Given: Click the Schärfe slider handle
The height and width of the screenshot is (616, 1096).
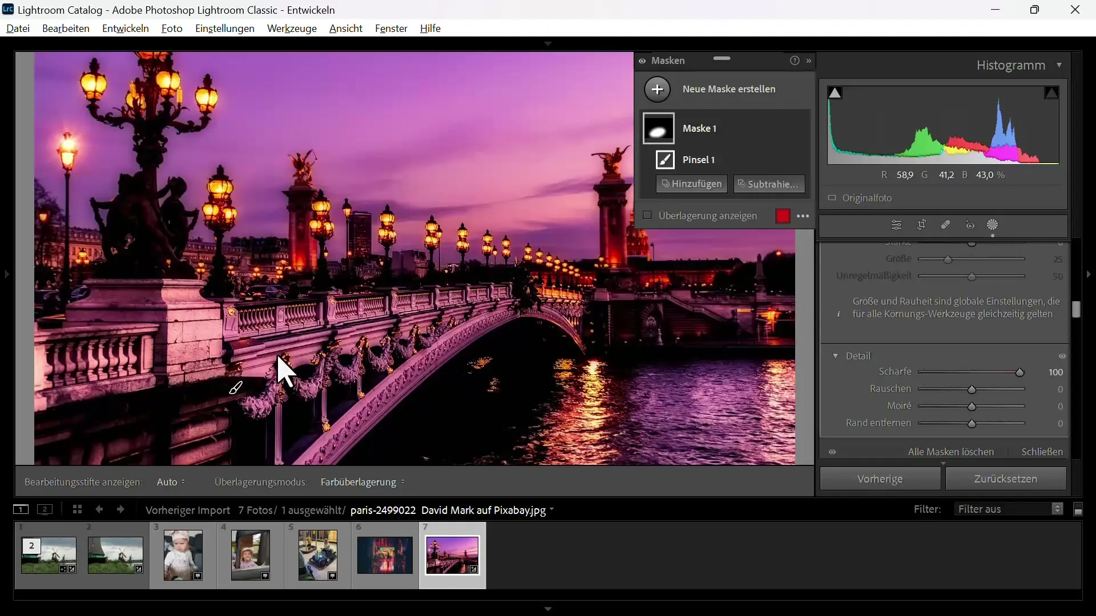Looking at the screenshot, I should pos(1020,372).
